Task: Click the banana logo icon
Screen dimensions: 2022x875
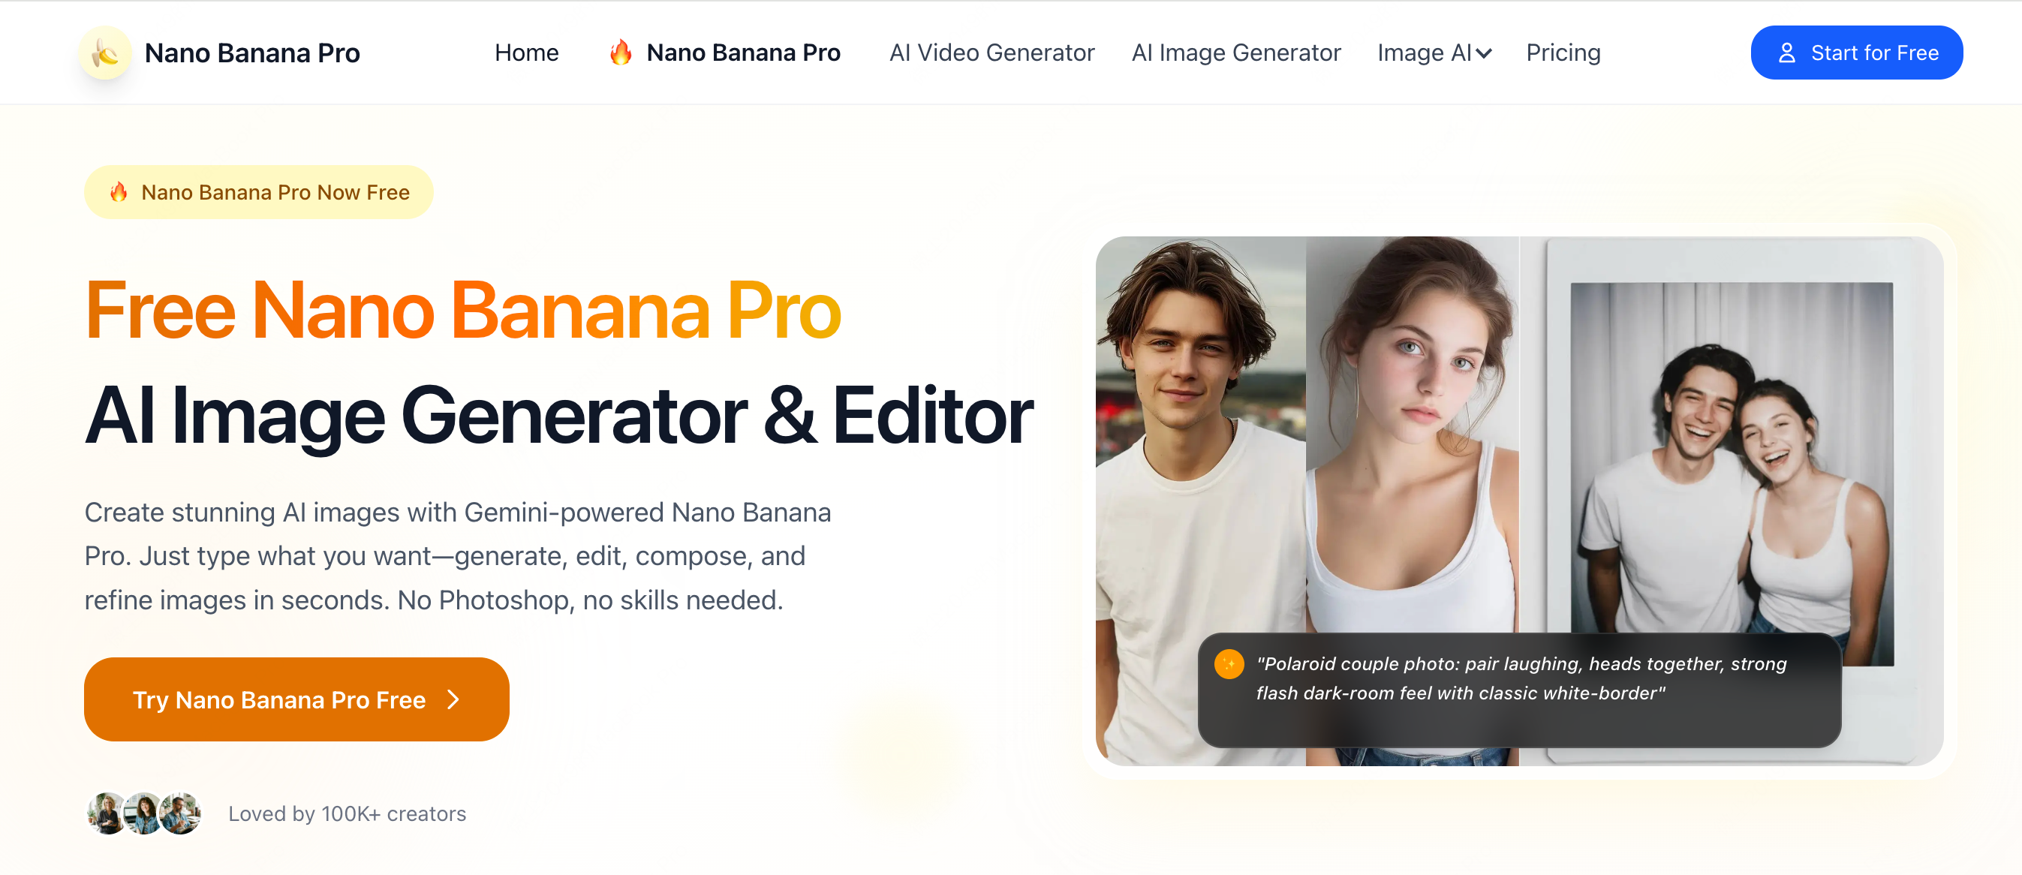Action: click(105, 53)
